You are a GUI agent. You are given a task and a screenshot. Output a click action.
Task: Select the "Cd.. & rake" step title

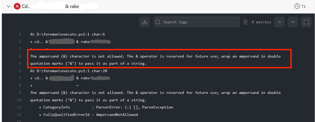50,6
